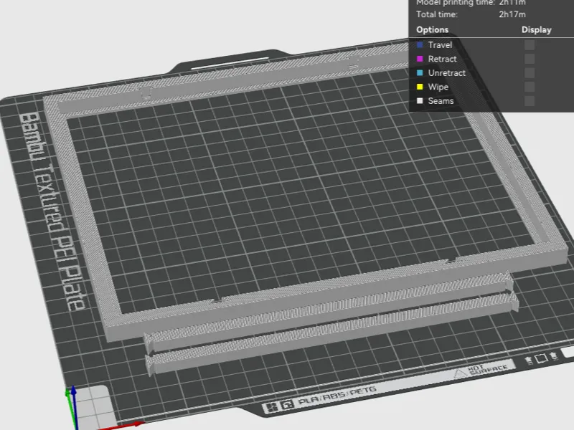Image resolution: width=574 pixels, height=430 pixels.
Task: Check the Seams display box
Action: pyautogui.click(x=530, y=100)
